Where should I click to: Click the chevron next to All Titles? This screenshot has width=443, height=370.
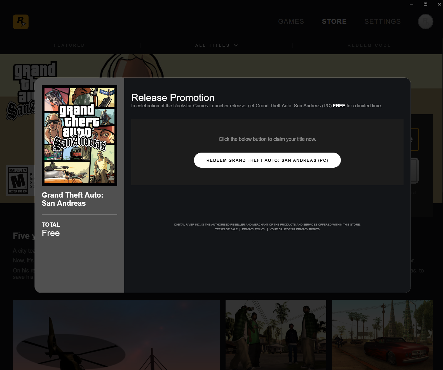tap(236, 45)
